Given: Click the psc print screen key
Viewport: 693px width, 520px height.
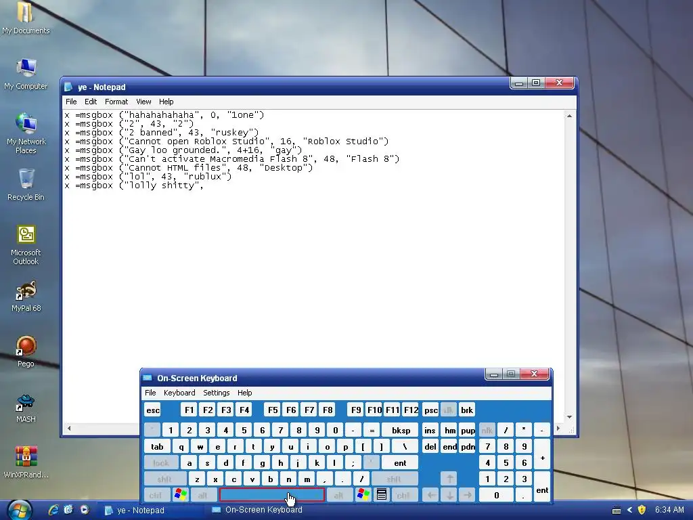Looking at the screenshot, I should pos(431,410).
